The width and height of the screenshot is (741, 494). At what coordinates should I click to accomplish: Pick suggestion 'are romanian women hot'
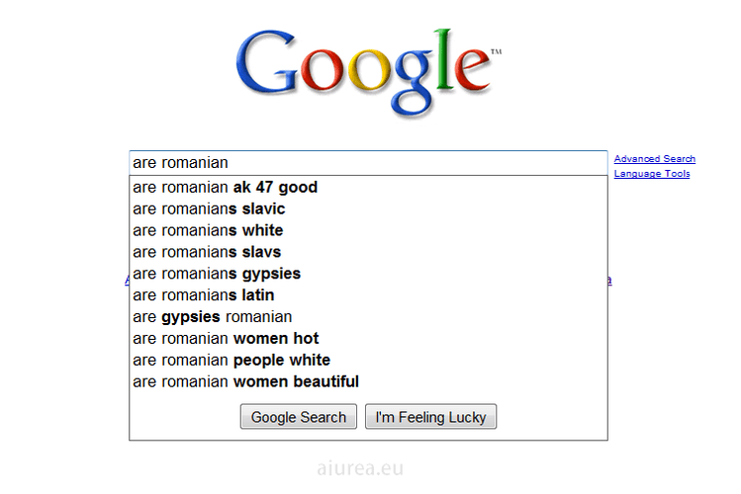pyautogui.click(x=368, y=339)
